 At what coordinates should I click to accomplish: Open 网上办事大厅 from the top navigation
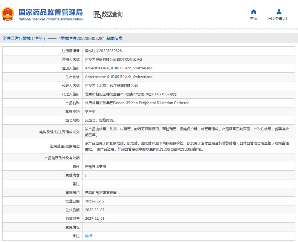pos(279,18)
